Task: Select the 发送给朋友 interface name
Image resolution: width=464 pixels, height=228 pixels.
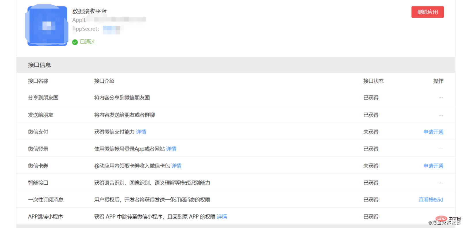Action: click(x=41, y=115)
